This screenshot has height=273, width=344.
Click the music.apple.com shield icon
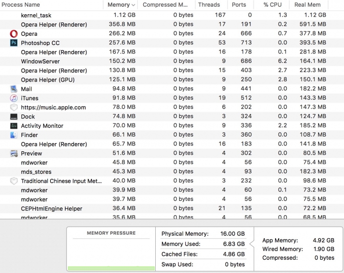point(14,107)
